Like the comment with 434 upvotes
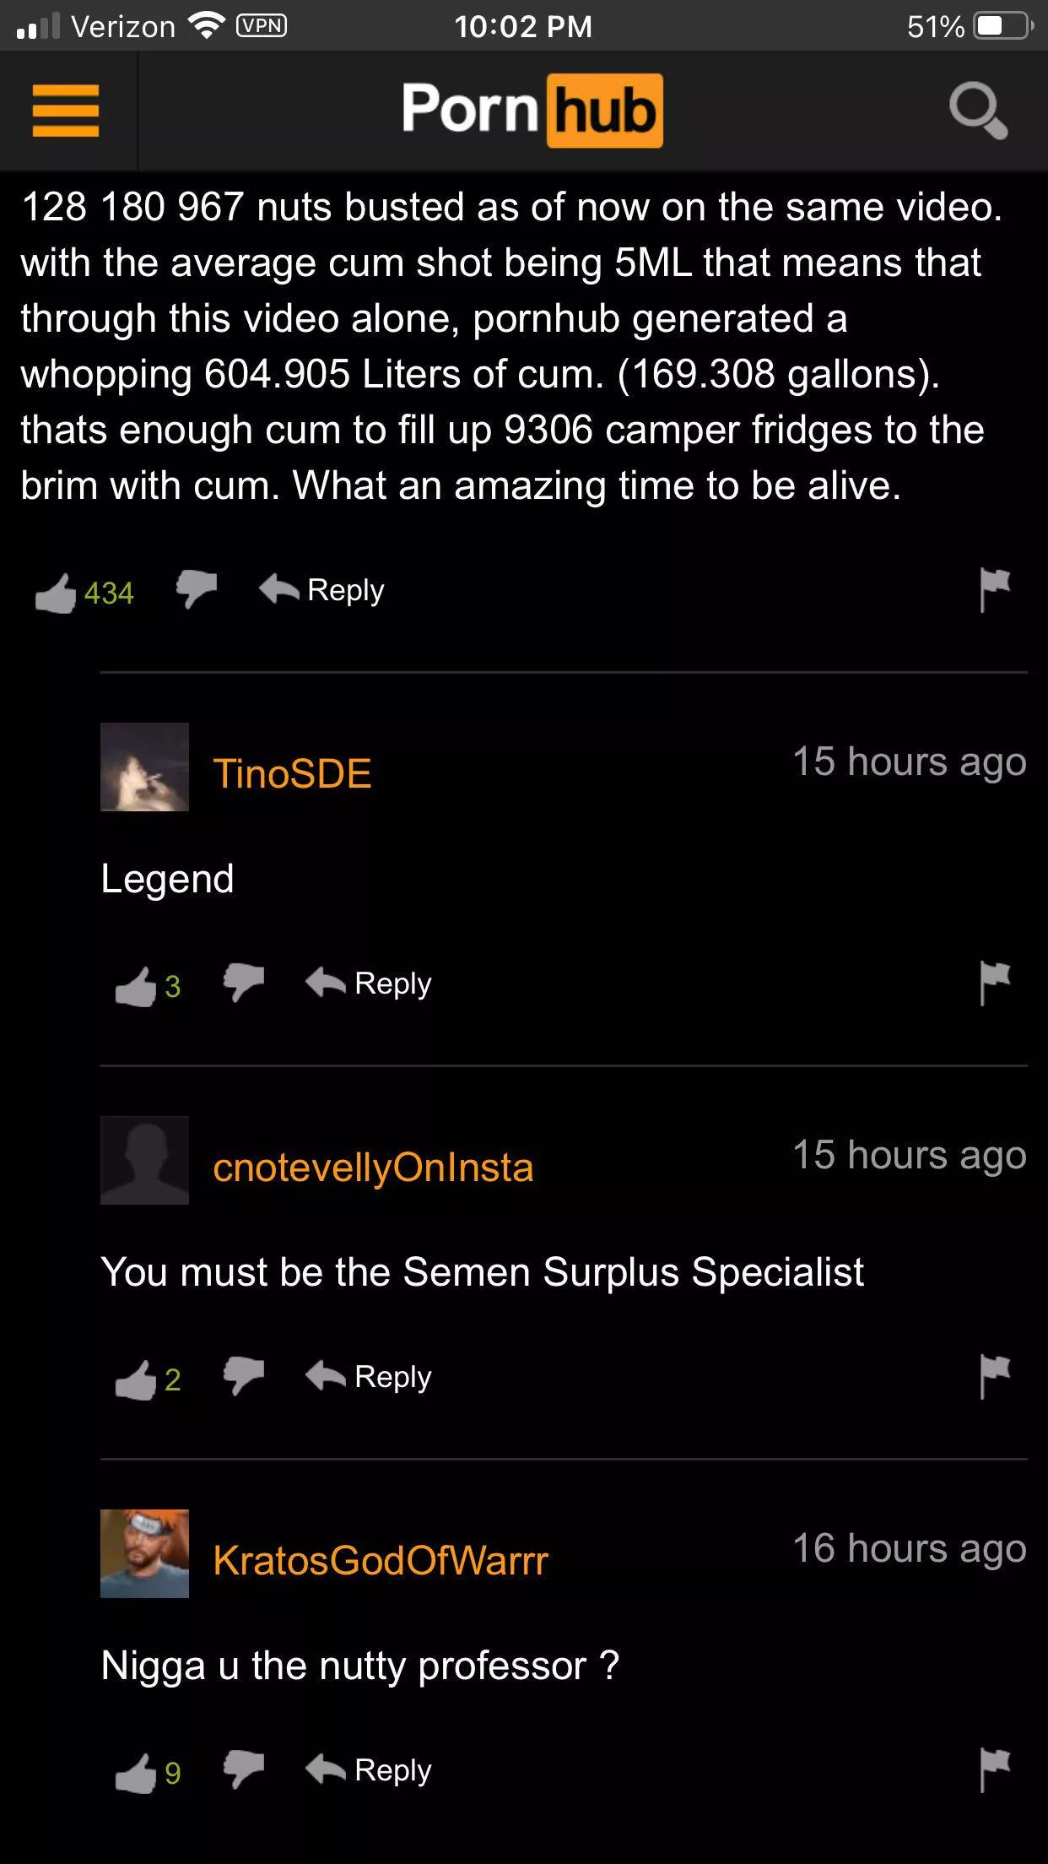Viewport: 1048px width, 1864px height. [56, 593]
